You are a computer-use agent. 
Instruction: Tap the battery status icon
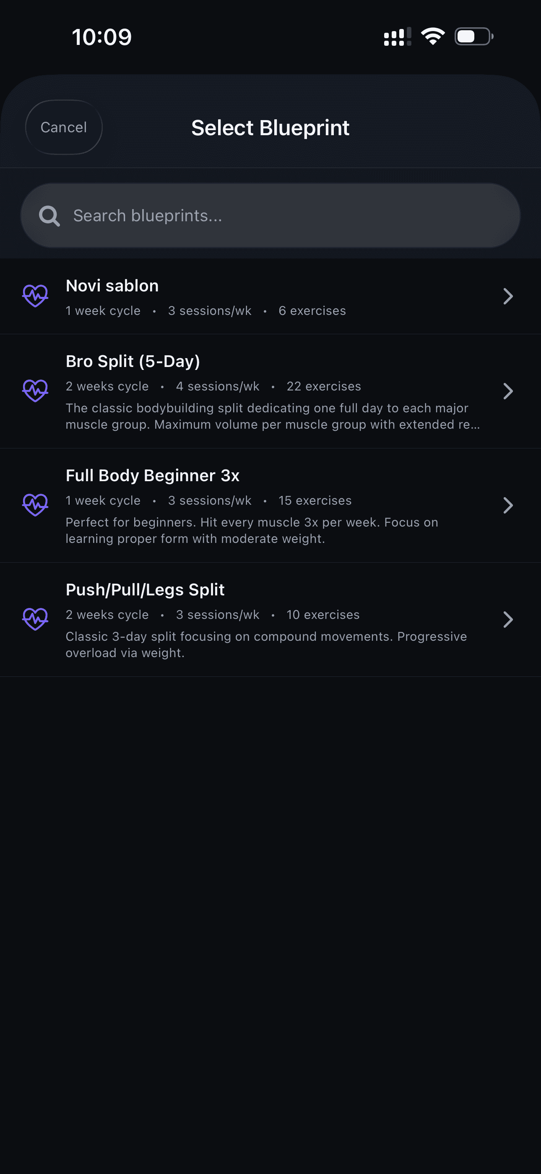(x=473, y=37)
